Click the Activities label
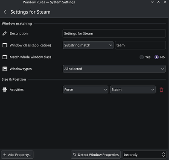 17,90
